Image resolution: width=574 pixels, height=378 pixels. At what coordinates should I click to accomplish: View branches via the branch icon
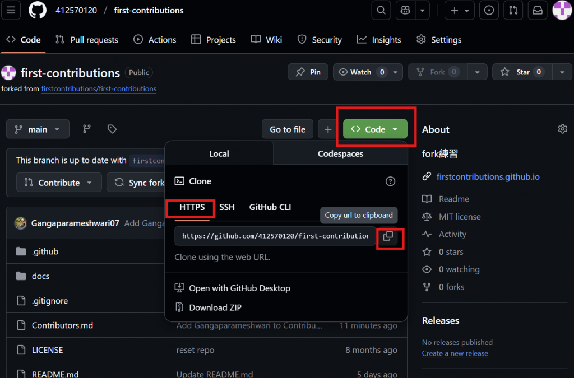point(87,129)
